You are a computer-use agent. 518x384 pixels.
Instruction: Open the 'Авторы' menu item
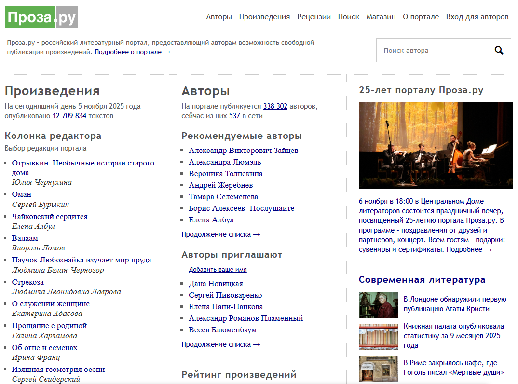click(219, 17)
